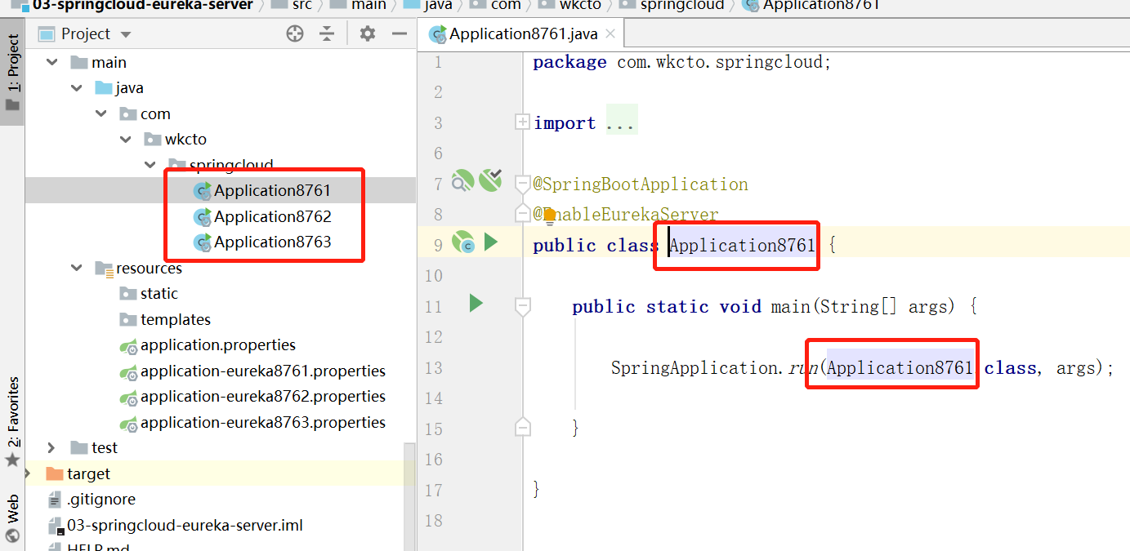This screenshot has height=551, width=1130.
Task: Click the Spring bean gutter icon on line 9
Action: coord(463,242)
